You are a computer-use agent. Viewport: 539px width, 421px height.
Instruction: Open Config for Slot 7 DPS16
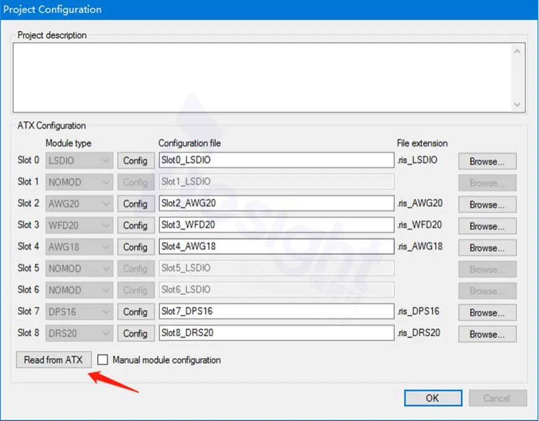point(135,311)
